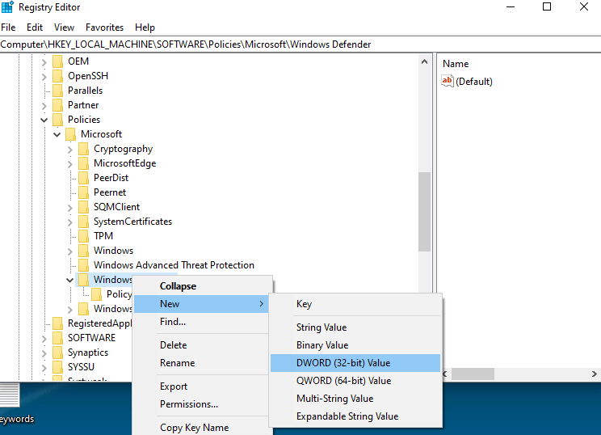Choose Export in the context menu
The height and width of the screenshot is (435, 601).
coord(202,386)
